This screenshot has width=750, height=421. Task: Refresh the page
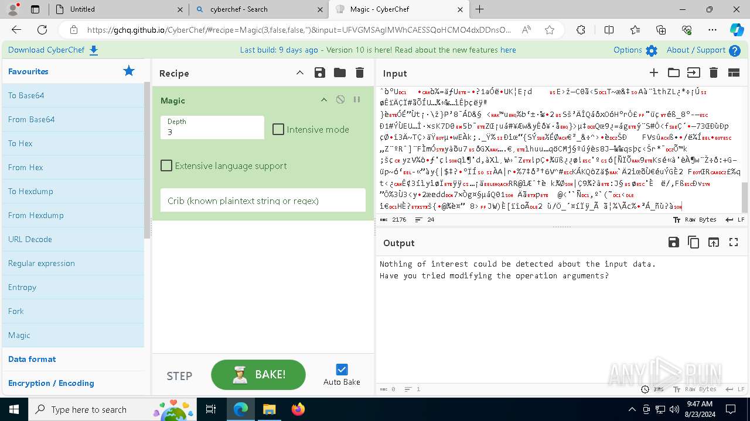(42, 30)
